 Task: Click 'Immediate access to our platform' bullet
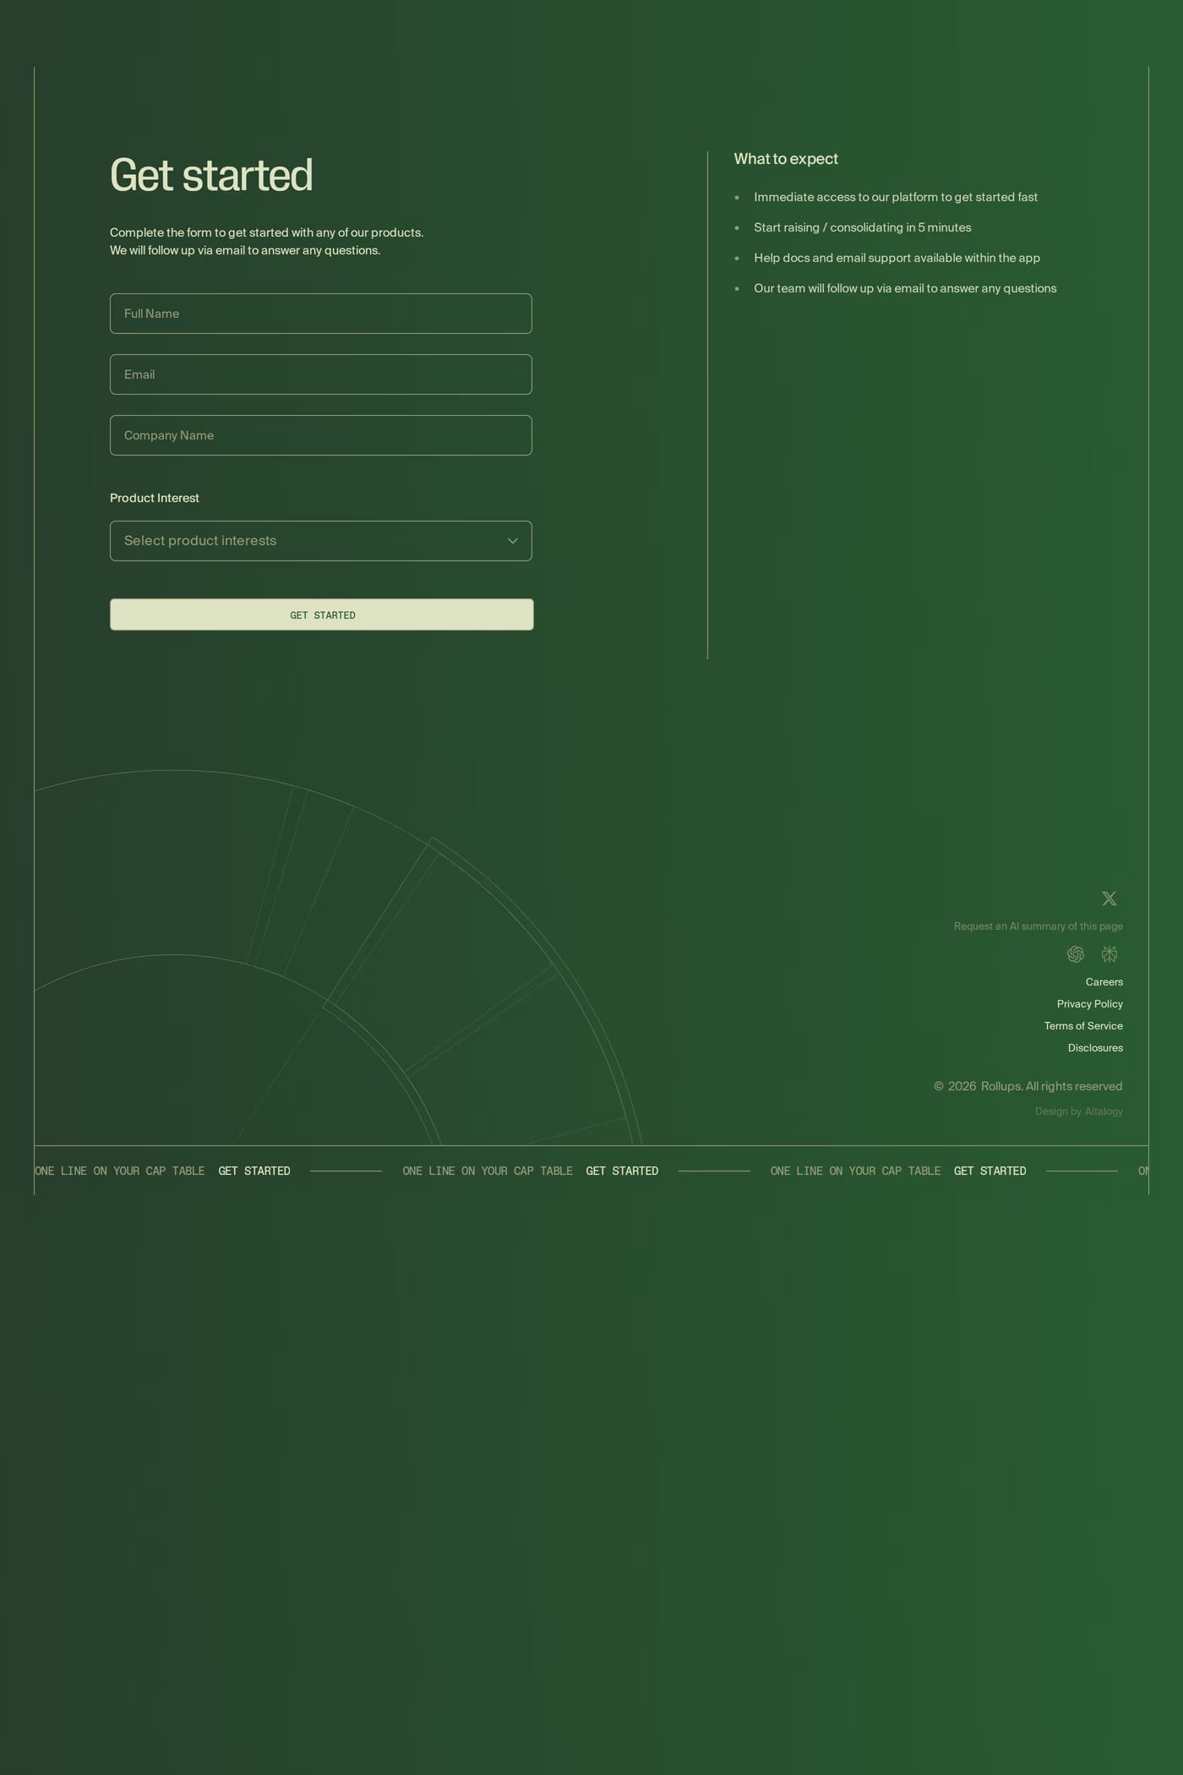(896, 197)
